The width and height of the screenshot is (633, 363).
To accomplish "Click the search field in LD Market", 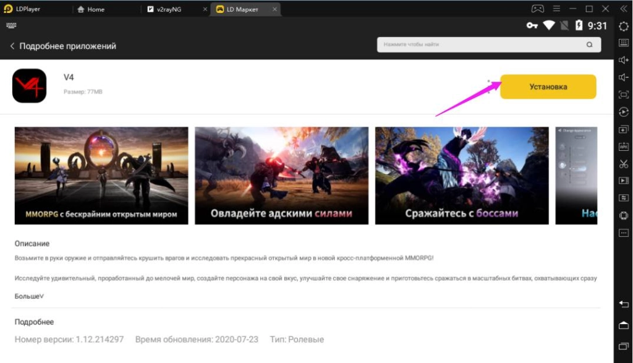I will point(482,45).
